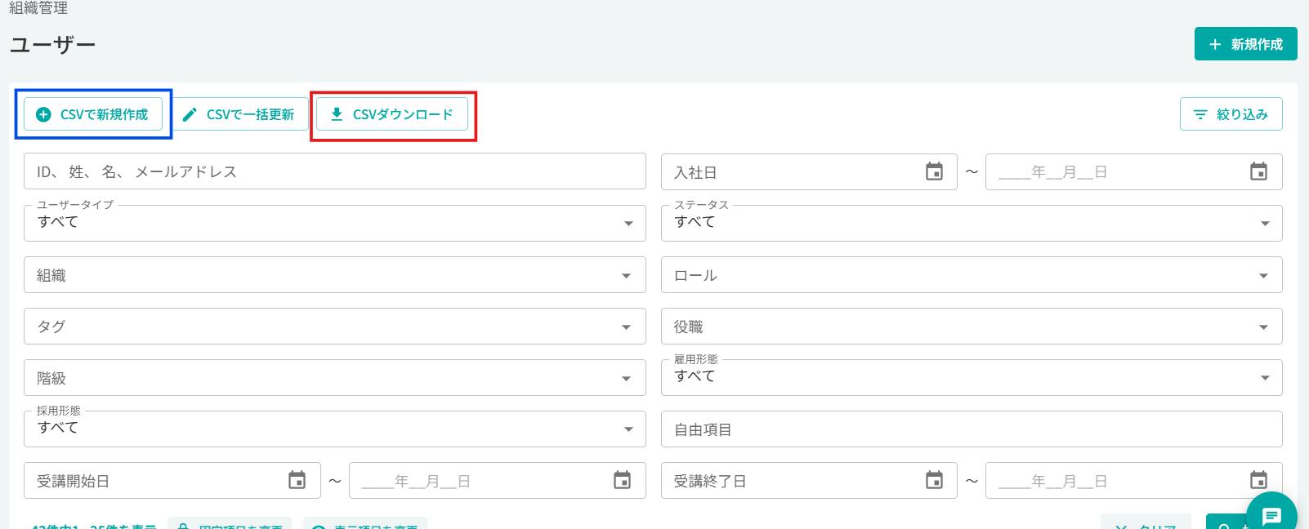Open the CSVダウンロード download icon

point(336,114)
